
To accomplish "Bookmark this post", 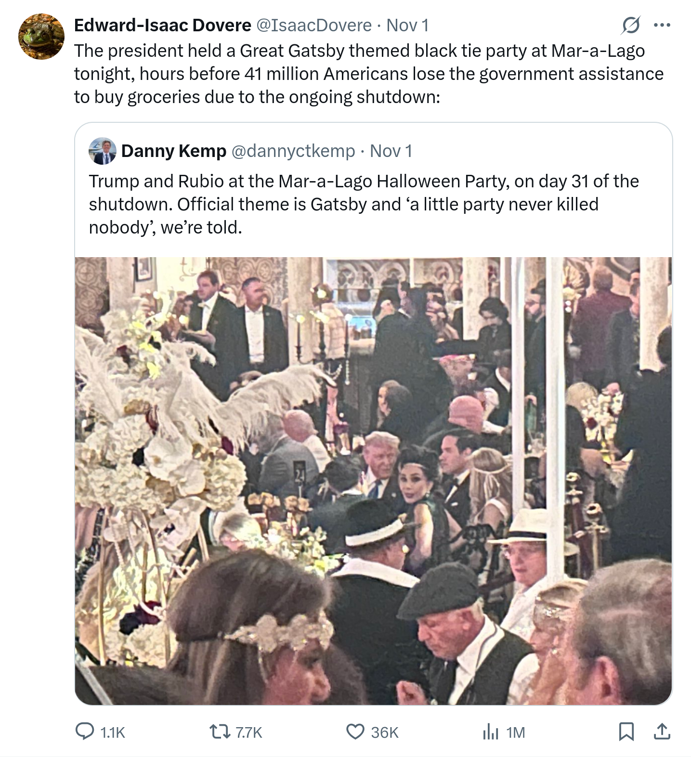I will tap(626, 732).
